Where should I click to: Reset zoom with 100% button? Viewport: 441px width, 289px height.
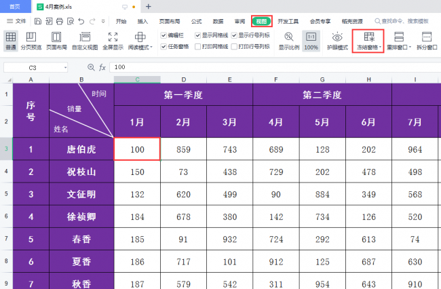click(311, 41)
